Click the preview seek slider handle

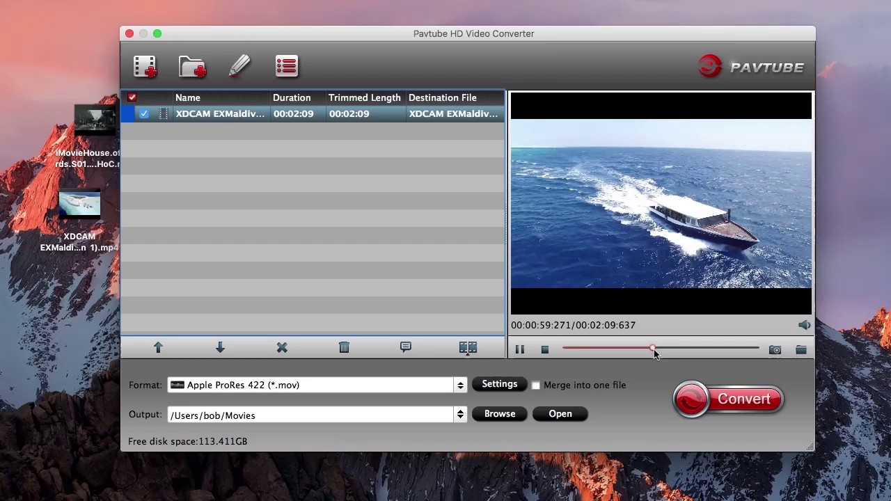tap(652, 347)
